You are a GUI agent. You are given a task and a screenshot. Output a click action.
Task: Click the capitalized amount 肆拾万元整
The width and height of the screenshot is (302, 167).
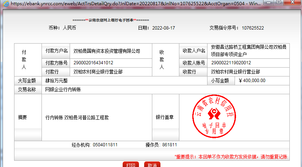56,81
